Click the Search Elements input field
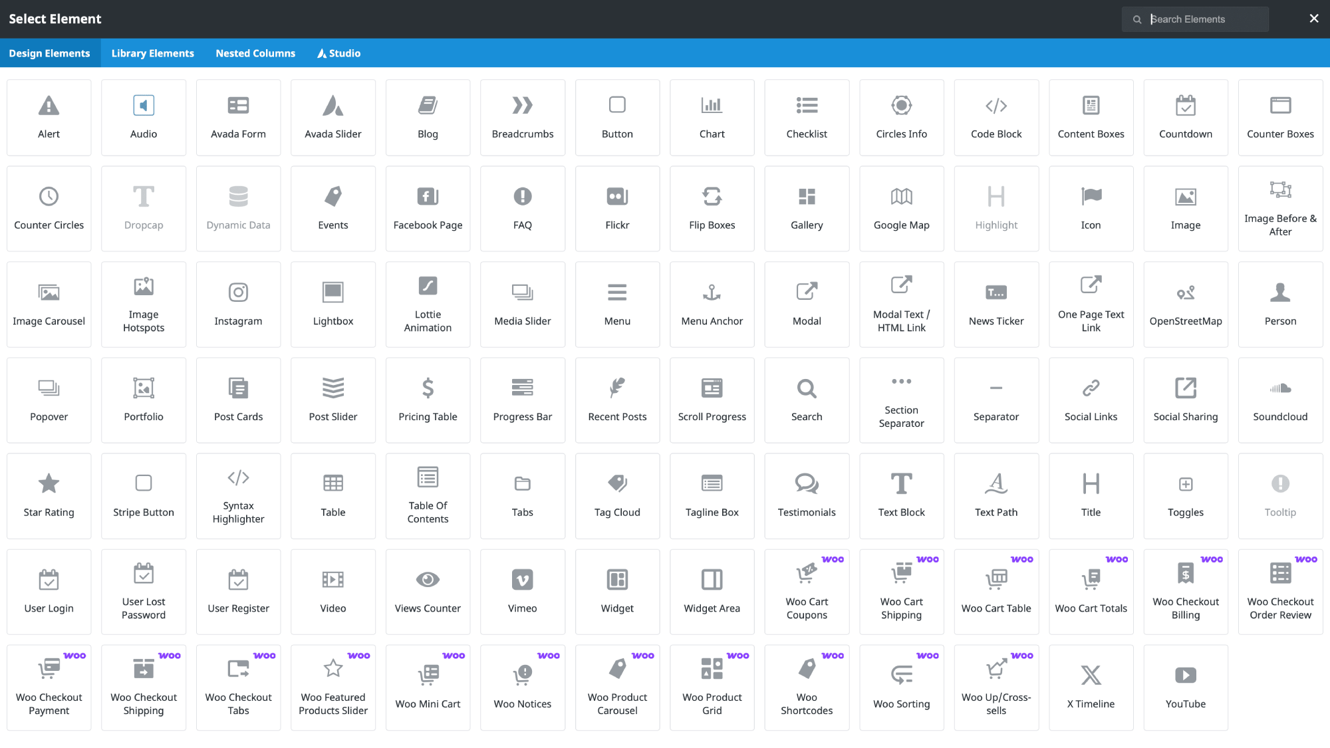 tap(1204, 19)
